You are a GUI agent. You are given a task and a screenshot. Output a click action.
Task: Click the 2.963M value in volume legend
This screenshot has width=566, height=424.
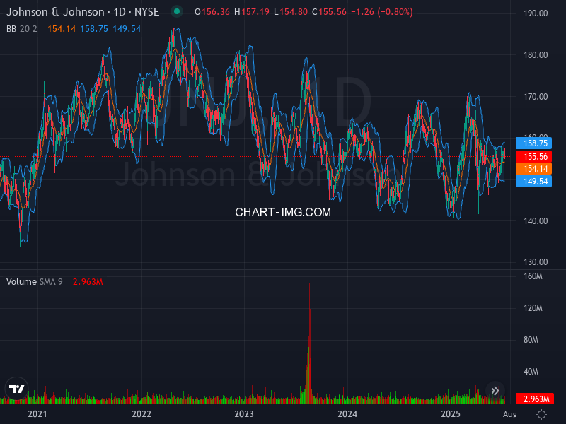pos(88,281)
